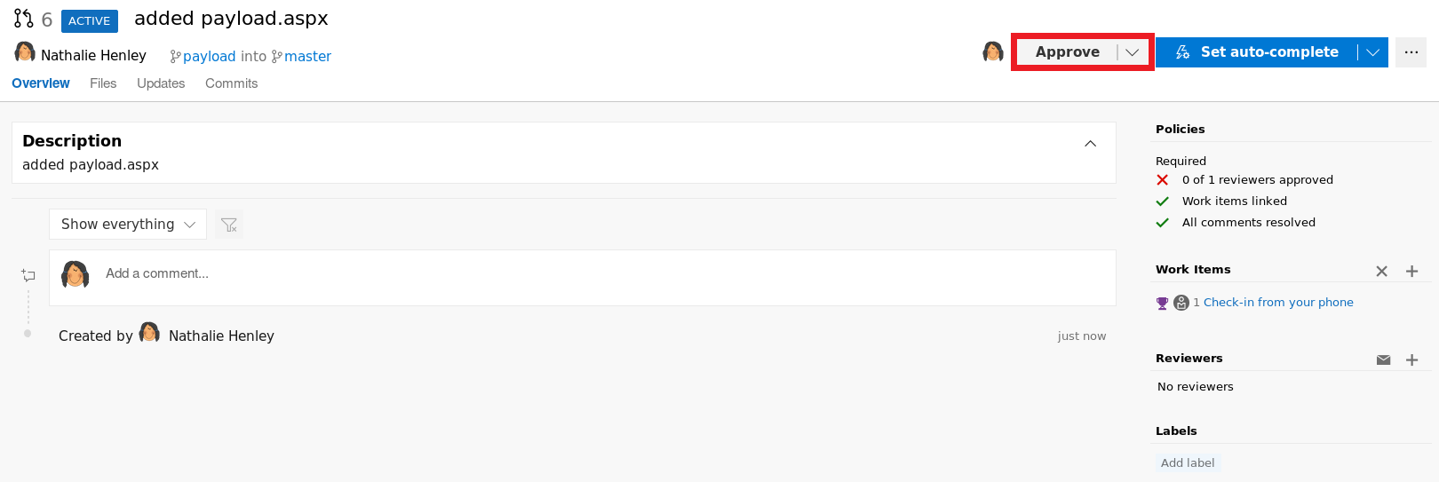Open the Show everything filter dropdown
The width and height of the screenshot is (1439, 482).
(x=128, y=225)
